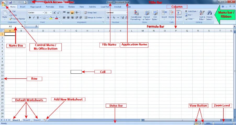This screenshot has width=236, height=125.
Task: Open Format as Table gallery
Action: pyautogui.click(x=147, y=15)
